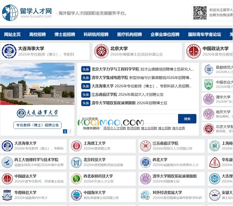Click 南开大学 title in right sidebar
The width and height of the screenshot is (233, 206).
click(x=223, y=112)
